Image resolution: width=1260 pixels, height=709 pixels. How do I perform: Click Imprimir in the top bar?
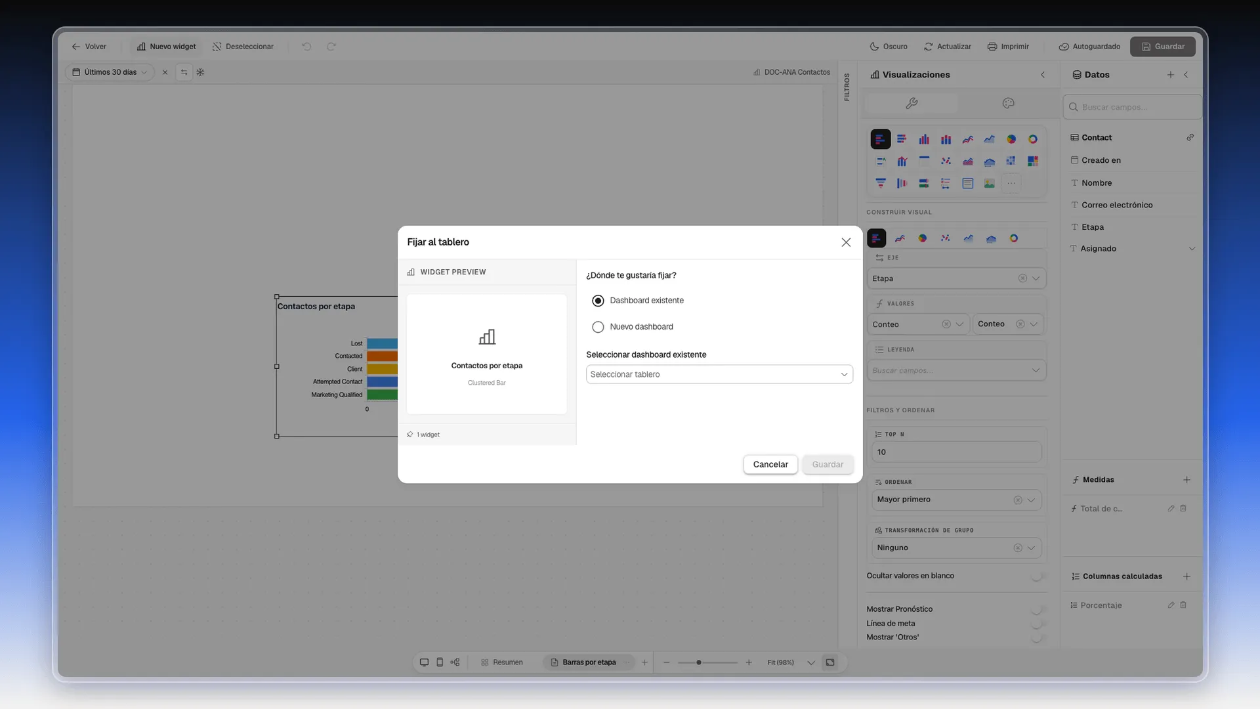(1008, 47)
